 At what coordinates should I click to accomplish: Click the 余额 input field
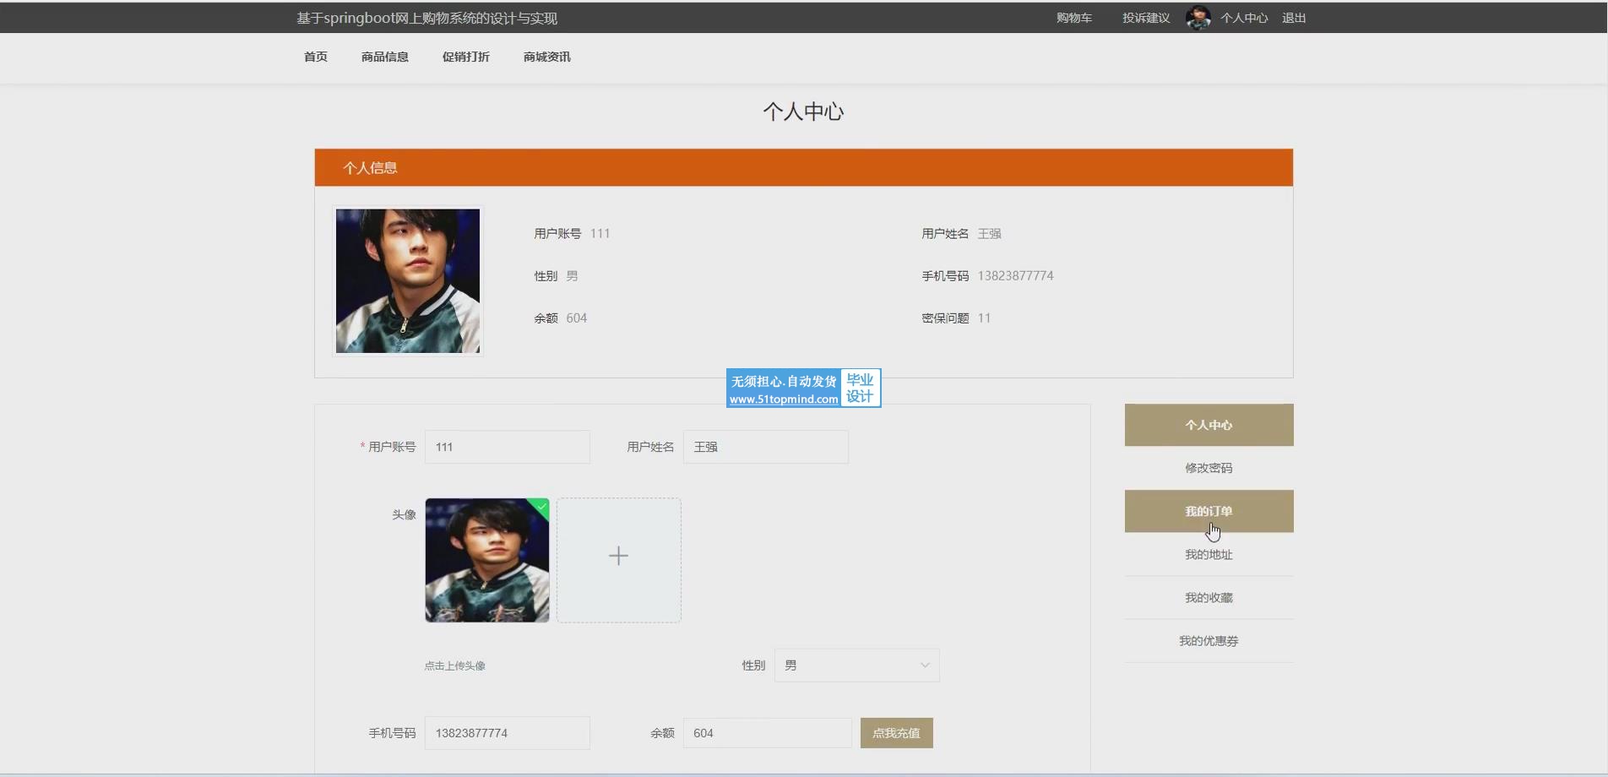(767, 733)
